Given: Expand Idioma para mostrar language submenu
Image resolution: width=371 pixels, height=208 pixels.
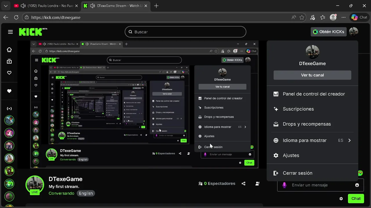Looking at the screenshot, I should 312,140.
